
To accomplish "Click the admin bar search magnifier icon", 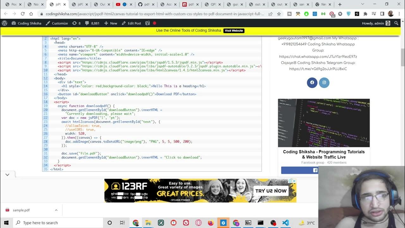I will tap(396, 23).
